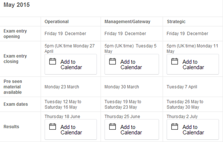Screen dimensions: 223x142
Task: Select the Operational column header
Action: point(56,22)
